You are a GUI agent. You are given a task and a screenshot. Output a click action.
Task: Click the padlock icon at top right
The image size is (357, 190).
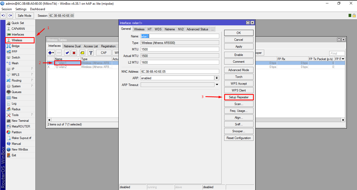(354, 15)
